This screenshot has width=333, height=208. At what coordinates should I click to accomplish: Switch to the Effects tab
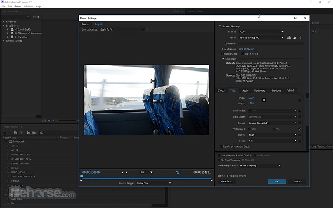coord(221,90)
